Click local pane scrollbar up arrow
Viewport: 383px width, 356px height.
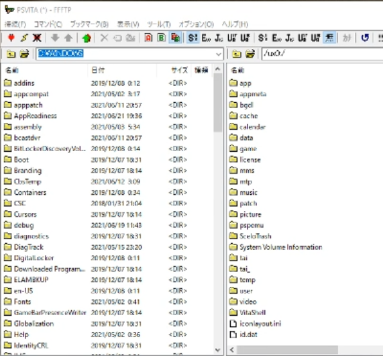coord(217,69)
